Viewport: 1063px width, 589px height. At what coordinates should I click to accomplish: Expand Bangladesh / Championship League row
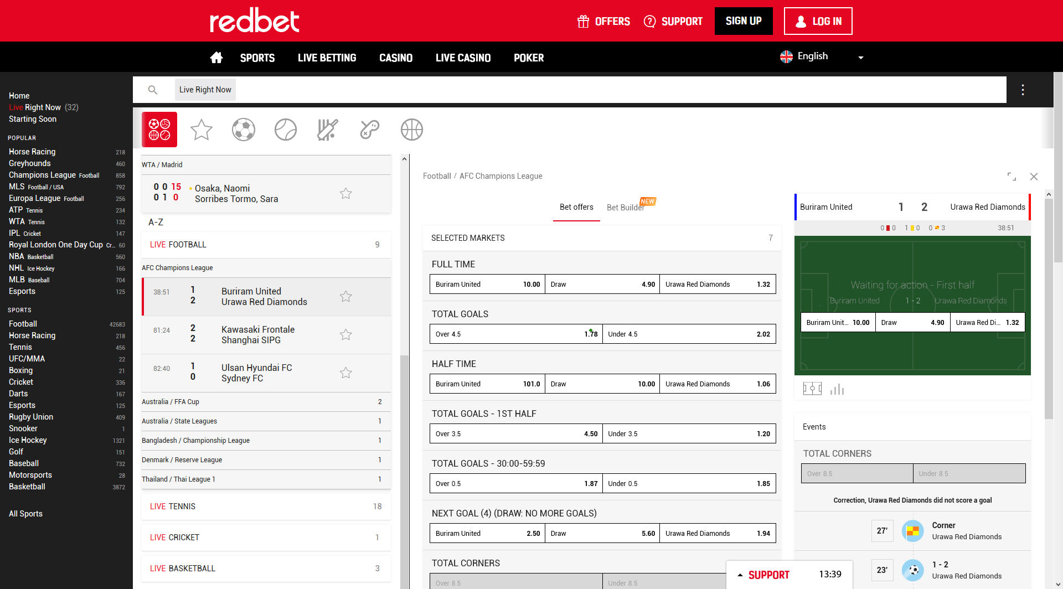pyautogui.click(x=266, y=441)
